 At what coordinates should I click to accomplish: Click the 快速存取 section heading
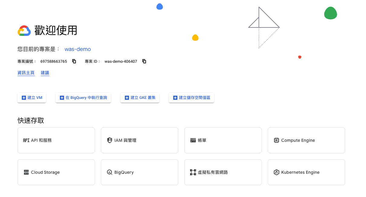31,120
